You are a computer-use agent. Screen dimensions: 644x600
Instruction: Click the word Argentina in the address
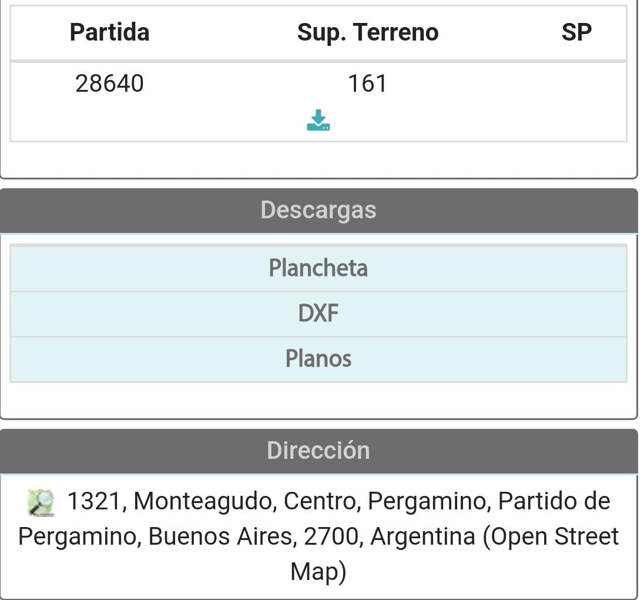point(422,536)
